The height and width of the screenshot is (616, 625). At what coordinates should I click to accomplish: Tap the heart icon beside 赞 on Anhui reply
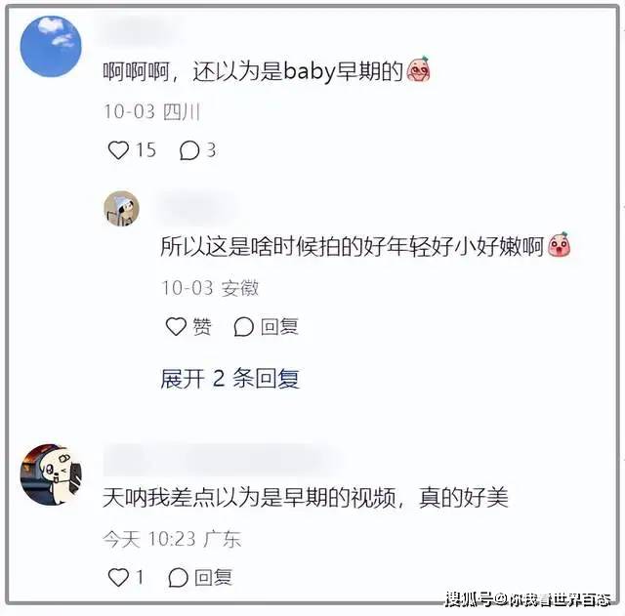pos(176,326)
